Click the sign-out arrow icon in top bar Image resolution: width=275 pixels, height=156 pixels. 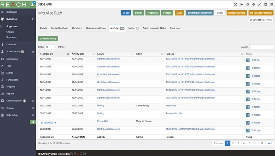(x=242, y=4)
